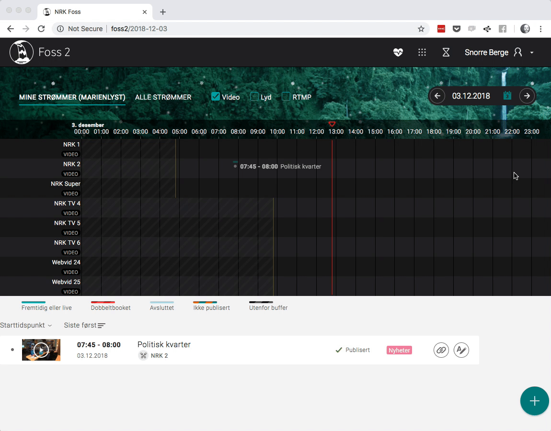This screenshot has width=551, height=431.
Task: Open the health heartbeat status icon
Action: tap(398, 52)
